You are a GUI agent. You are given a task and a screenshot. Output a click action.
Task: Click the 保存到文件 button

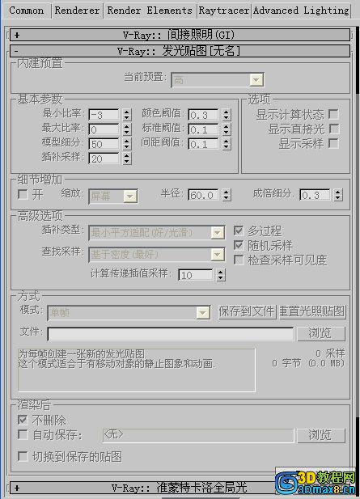[x=247, y=311]
